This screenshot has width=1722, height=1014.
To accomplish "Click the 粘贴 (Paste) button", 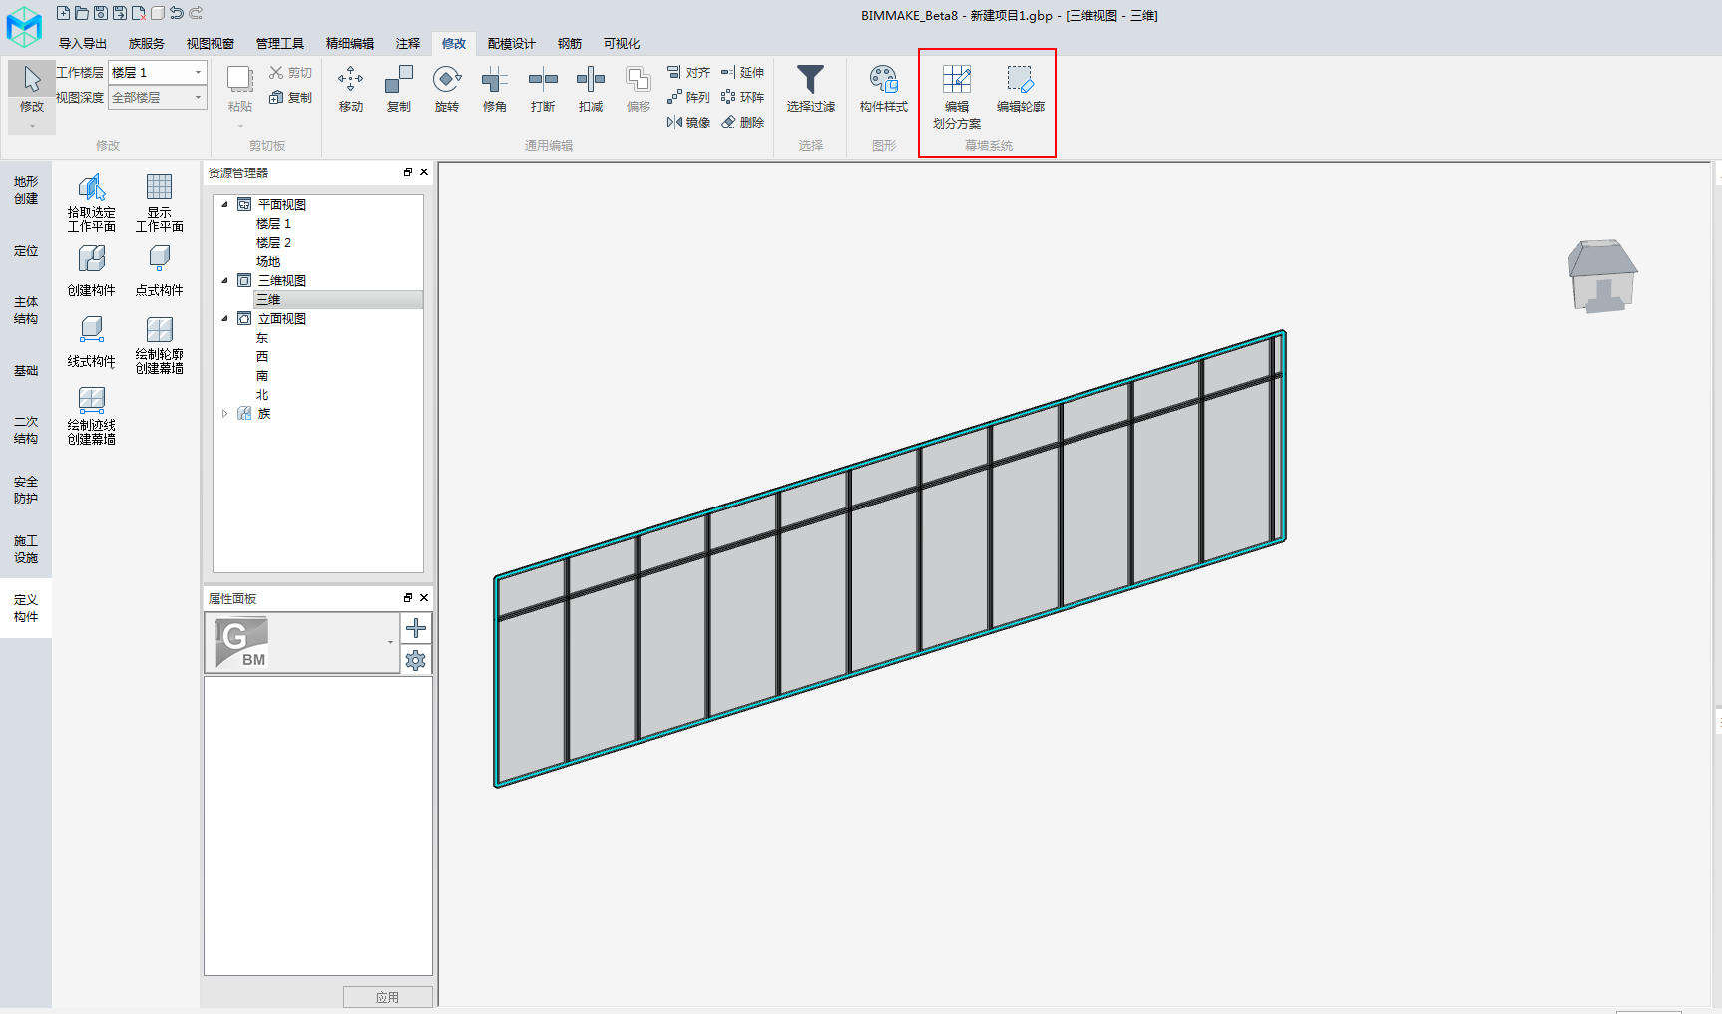I will tap(240, 89).
